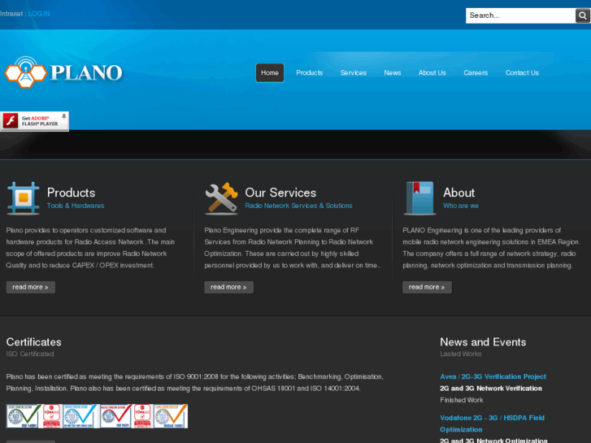Image resolution: width=591 pixels, height=443 pixels.
Task: Open the News menu item
Action: [393, 73]
